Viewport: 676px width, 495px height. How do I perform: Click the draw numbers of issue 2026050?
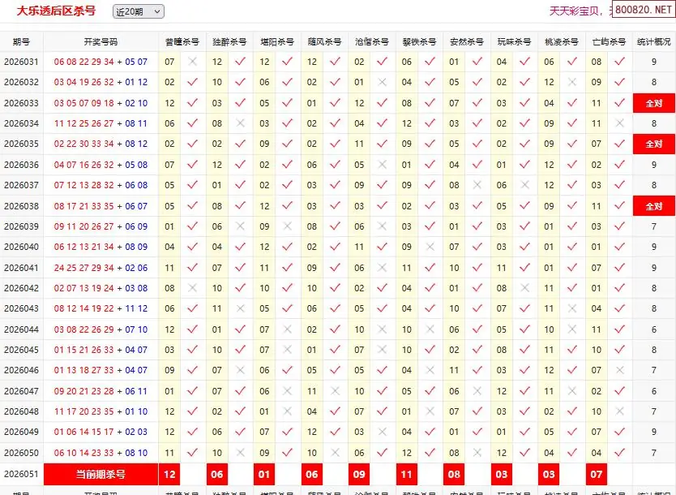tap(101, 453)
